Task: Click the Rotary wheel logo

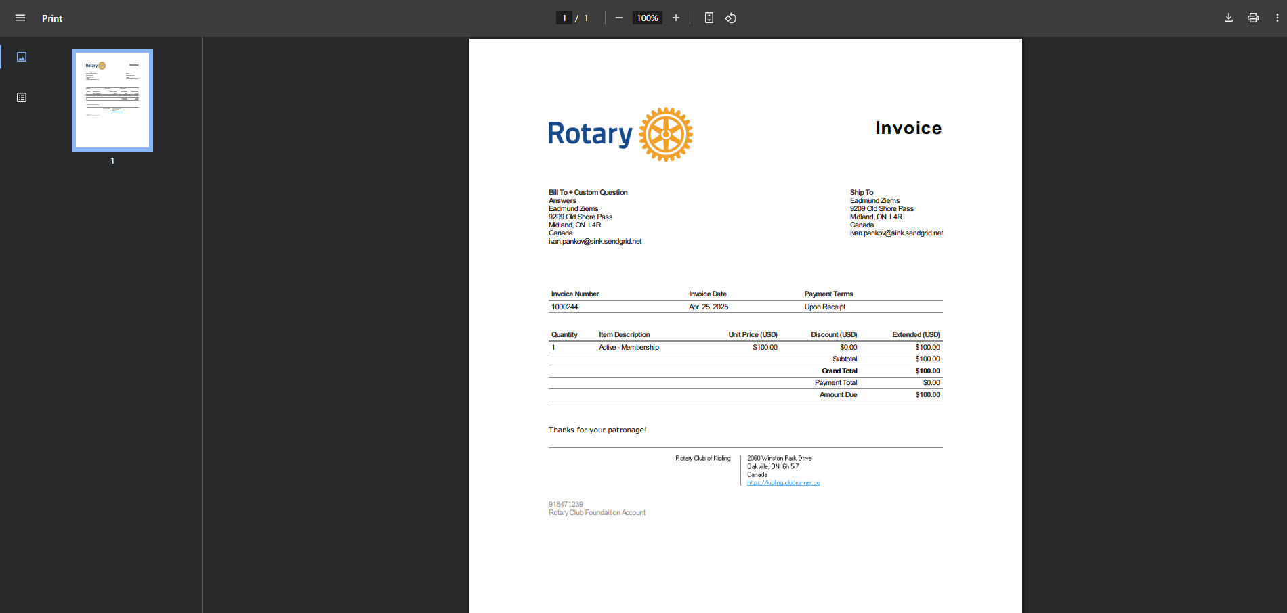Action: tap(665, 134)
